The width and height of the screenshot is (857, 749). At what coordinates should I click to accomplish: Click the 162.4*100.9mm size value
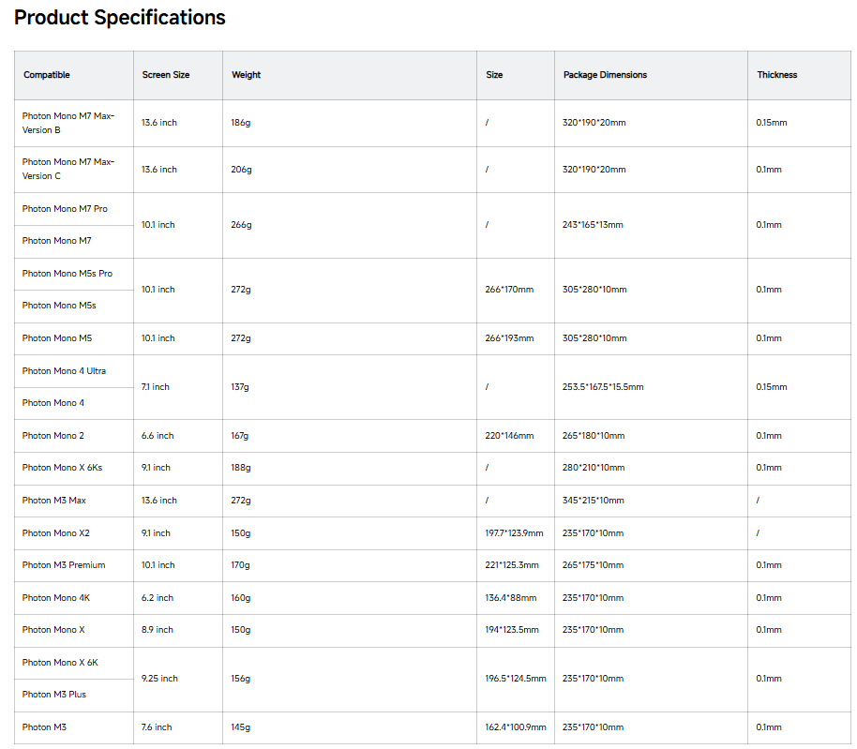[x=515, y=727]
